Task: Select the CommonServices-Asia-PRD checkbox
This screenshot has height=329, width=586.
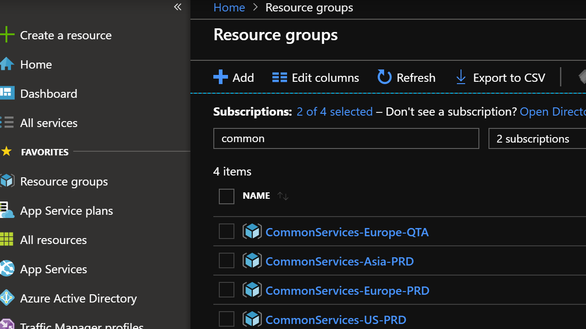Action: [x=227, y=260]
